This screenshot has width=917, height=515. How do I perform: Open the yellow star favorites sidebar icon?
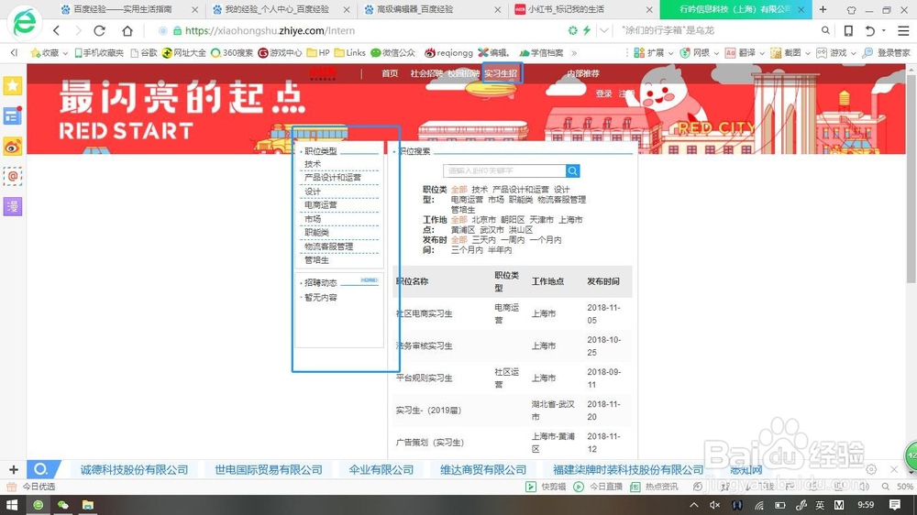[x=12, y=86]
